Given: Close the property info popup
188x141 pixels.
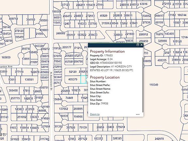Looking at the screenshot, I should click(x=141, y=45).
